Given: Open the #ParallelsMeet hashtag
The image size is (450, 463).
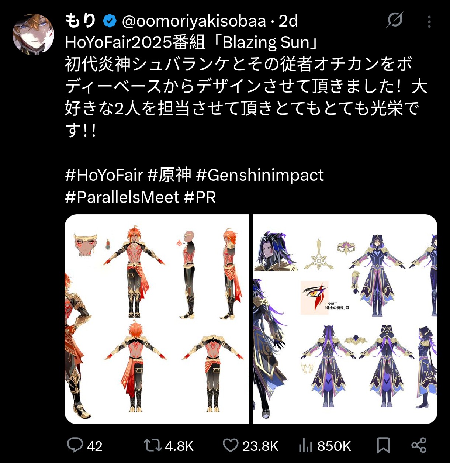Looking at the screenshot, I should click(122, 197).
